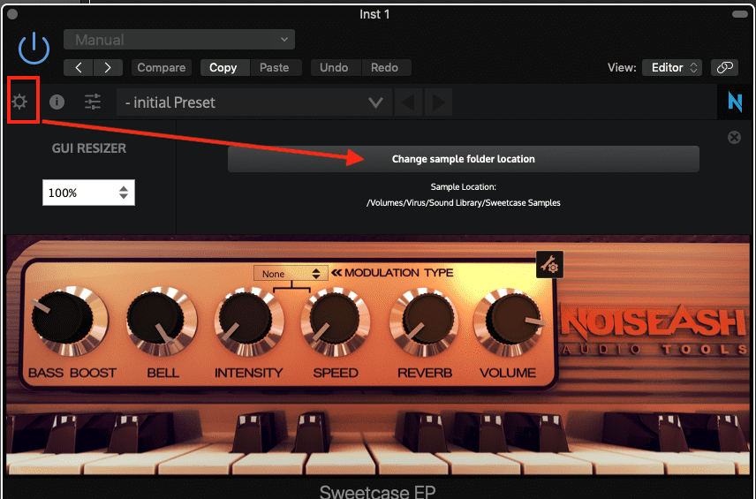Click the Speed knob
Image resolution: width=756 pixels, height=499 pixels.
[336, 321]
